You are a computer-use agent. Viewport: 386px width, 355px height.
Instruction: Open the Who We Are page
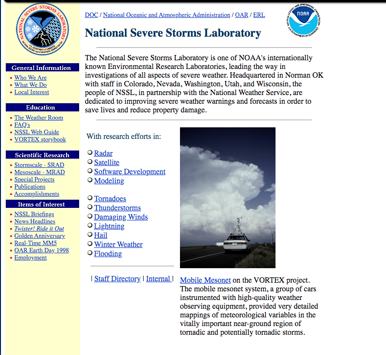click(x=30, y=78)
